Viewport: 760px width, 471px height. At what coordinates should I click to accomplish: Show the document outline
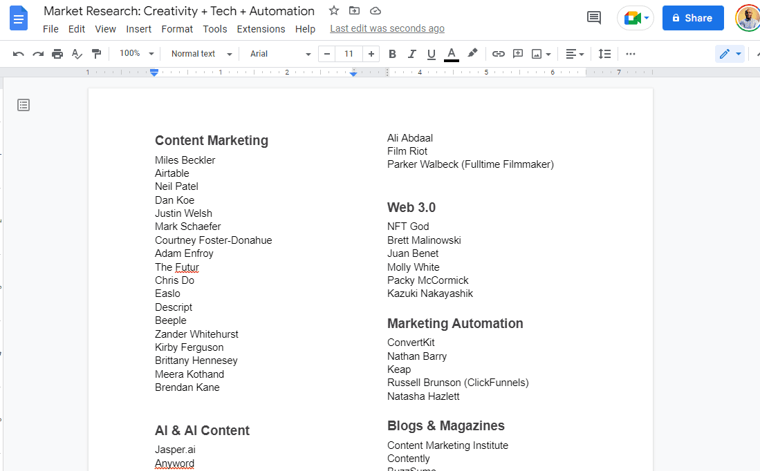24,105
